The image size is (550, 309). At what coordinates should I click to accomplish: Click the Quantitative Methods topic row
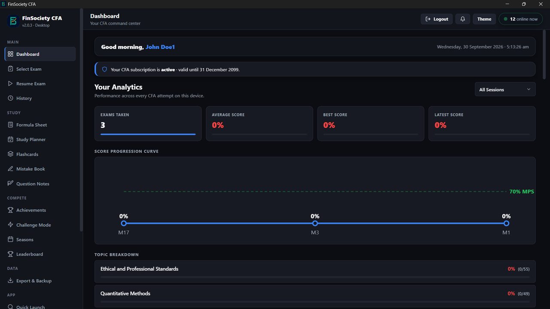(315, 296)
